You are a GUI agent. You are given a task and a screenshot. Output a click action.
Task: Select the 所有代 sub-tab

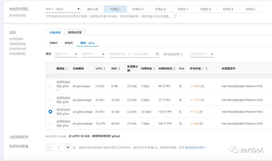69,43
